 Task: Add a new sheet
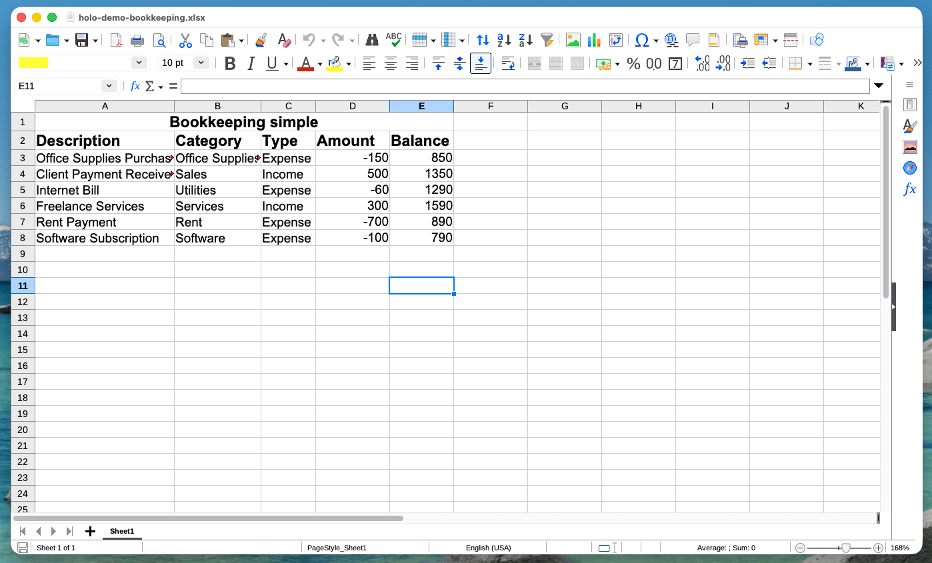coord(91,531)
